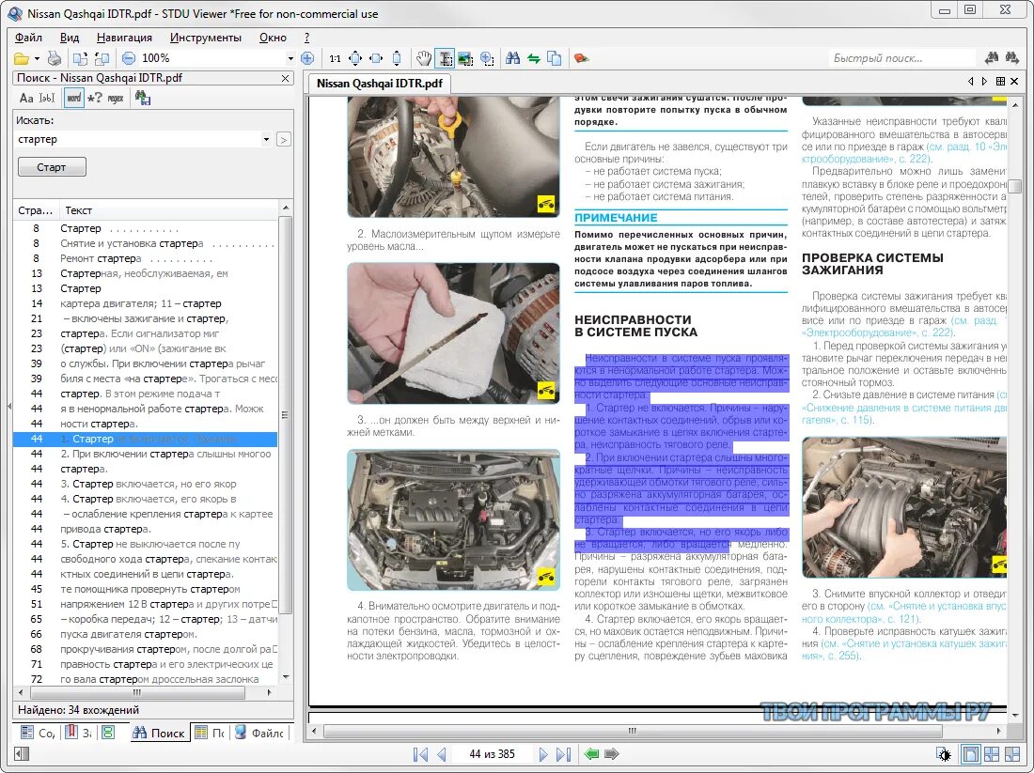The image size is (1034, 773).
Task: Close the search panel
Action: (285, 78)
